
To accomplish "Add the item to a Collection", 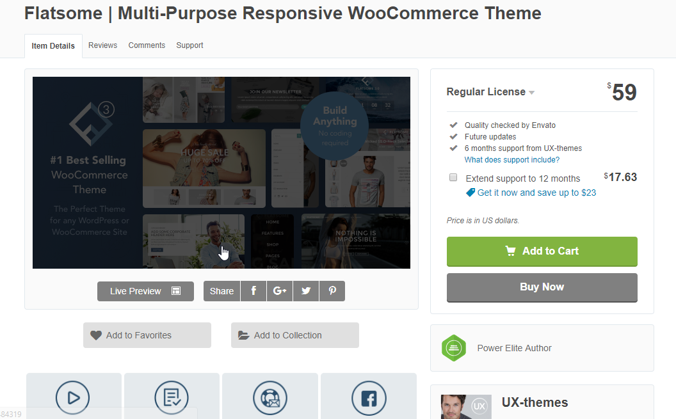I will click(x=295, y=335).
